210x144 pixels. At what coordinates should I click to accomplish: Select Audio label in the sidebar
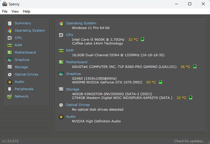pos(19,82)
